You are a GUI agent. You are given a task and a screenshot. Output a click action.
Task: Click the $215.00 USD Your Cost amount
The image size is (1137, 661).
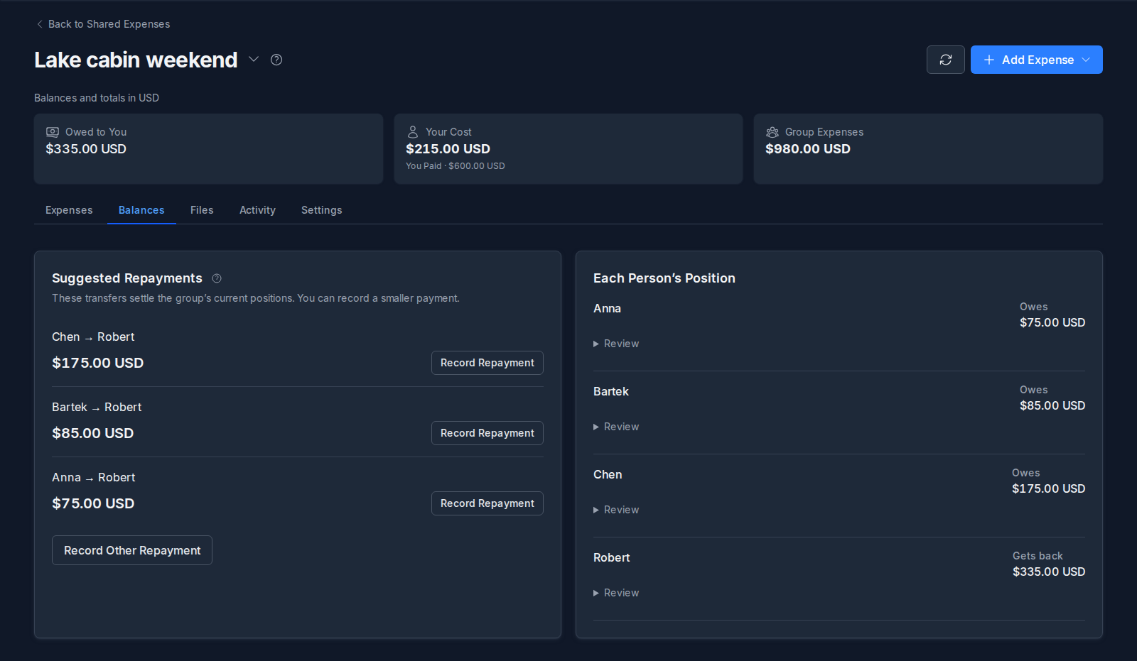click(448, 149)
